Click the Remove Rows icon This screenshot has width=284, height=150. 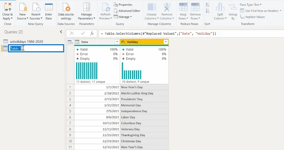click(x=195, y=7)
